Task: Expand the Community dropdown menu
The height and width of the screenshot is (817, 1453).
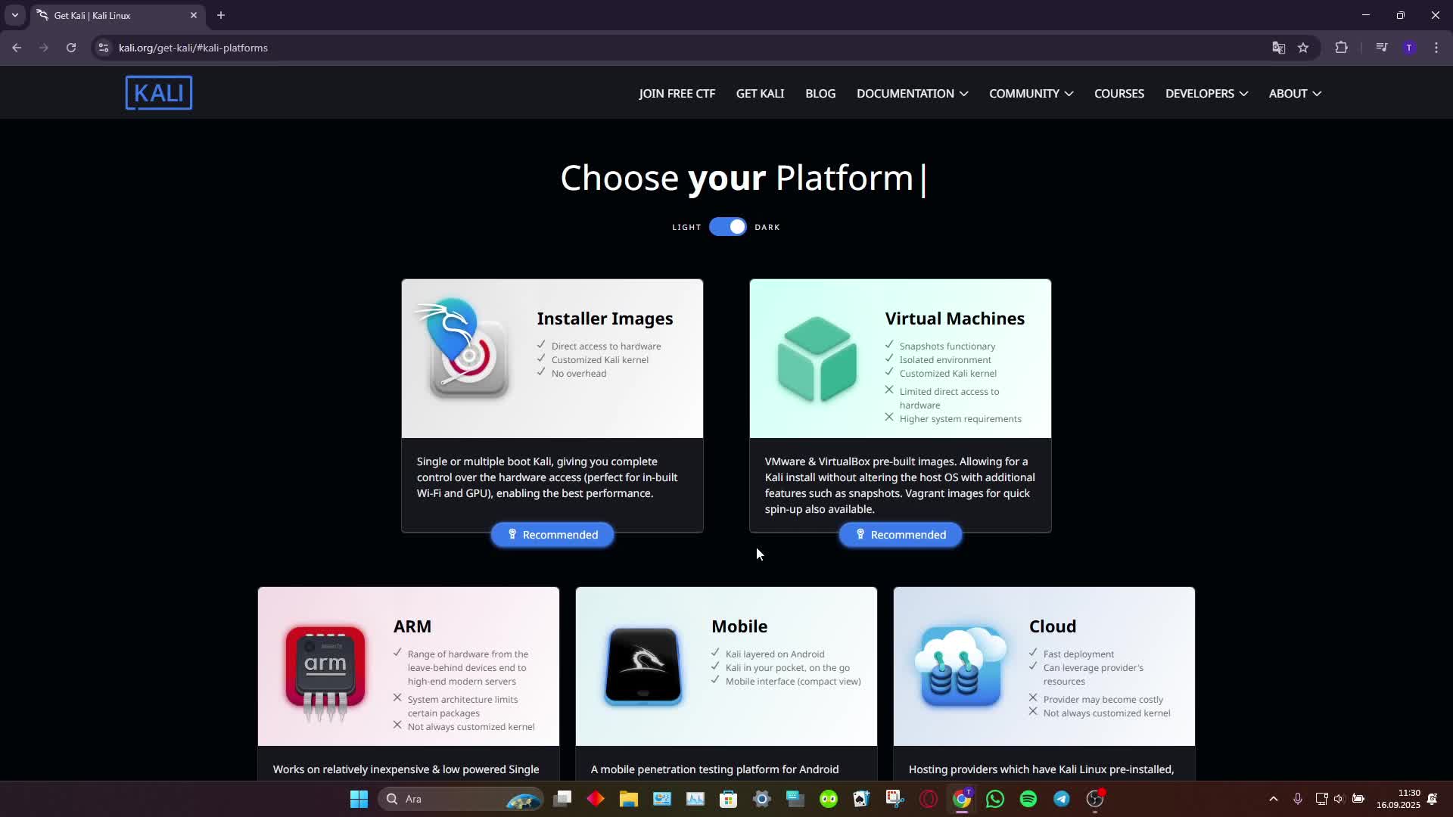Action: (x=1031, y=94)
